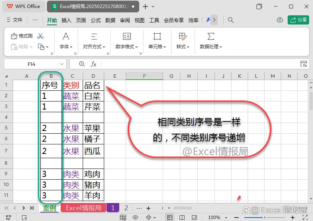The width and height of the screenshot is (313, 221).
Task: Click the Cut scissors icon
Action: tap(41, 36)
